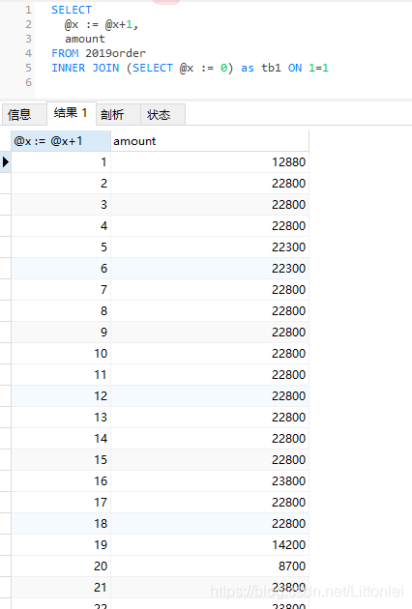Screen dimensions: 412x609
Task: Click amount cell in row 12
Action: [x=210, y=395]
